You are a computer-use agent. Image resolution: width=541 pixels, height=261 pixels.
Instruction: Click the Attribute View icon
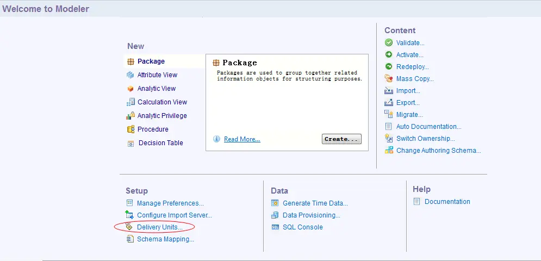pos(130,75)
